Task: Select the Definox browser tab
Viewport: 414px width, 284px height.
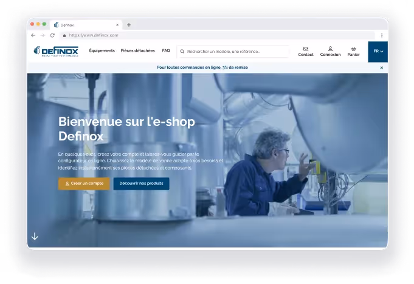Action: [86, 25]
